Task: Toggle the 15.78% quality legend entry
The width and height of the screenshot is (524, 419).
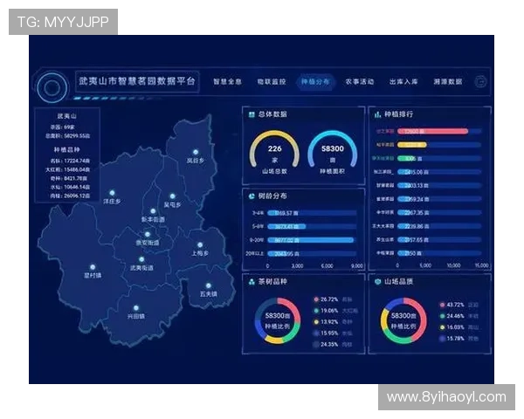Action: coord(459,339)
